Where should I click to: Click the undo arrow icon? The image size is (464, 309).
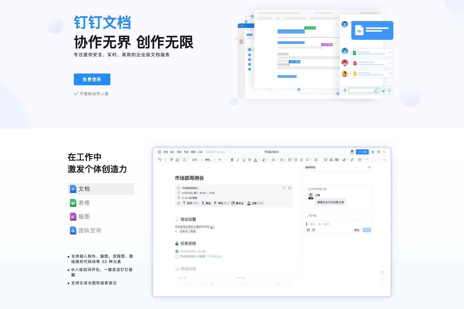click(160, 160)
